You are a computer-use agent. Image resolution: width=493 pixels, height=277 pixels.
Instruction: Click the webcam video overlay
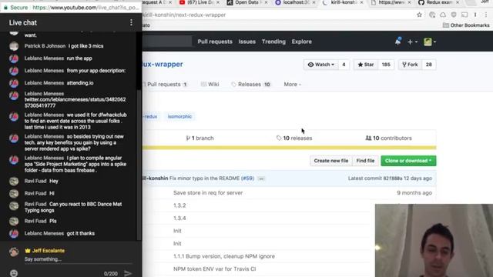click(434, 241)
